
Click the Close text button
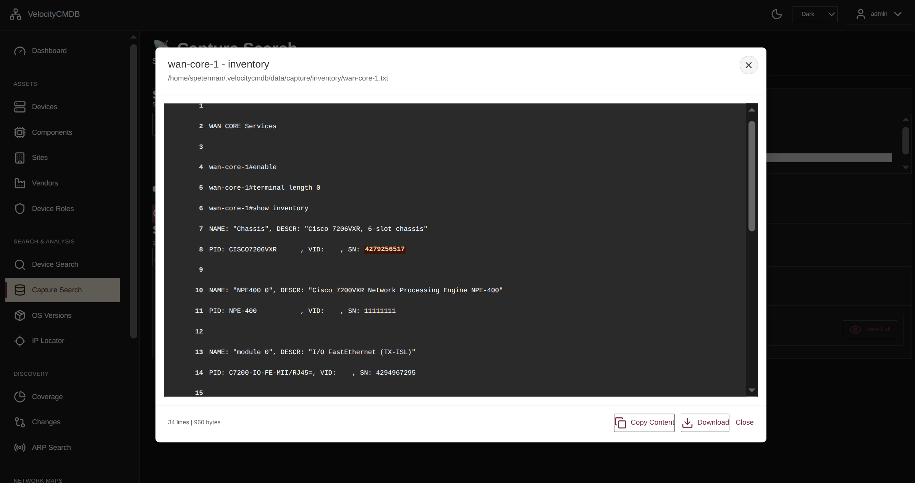coord(744,422)
